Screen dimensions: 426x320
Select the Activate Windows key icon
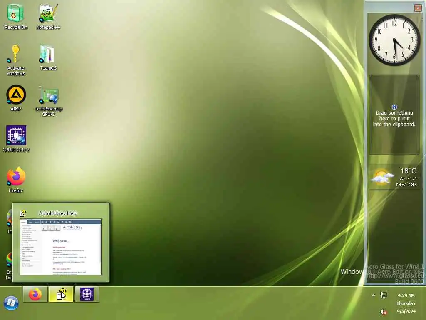tap(15, 60)
